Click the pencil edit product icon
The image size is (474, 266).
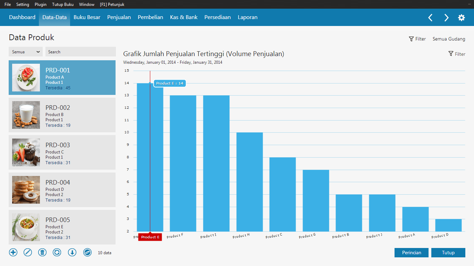[28, 252]
